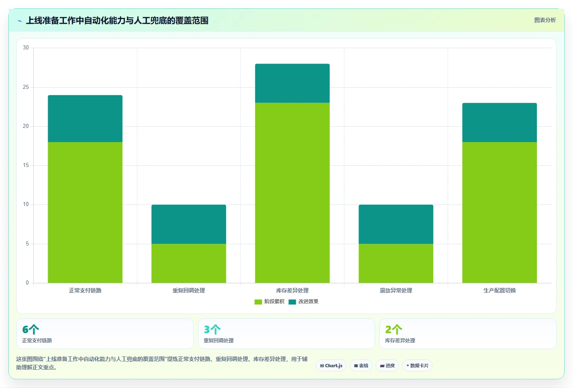Click the 图表分析 label in the header
Viewport: 573px width, 388px height.
(545, 20)
